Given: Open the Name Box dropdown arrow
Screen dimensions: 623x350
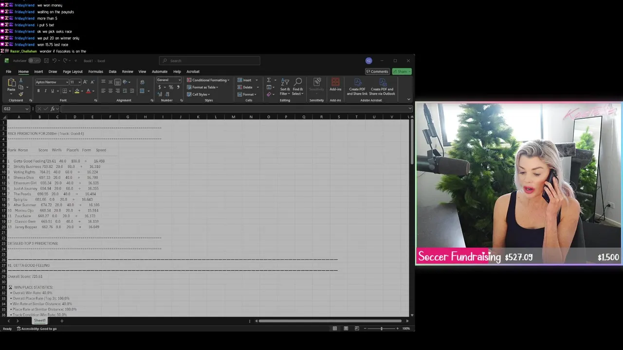Looking at the screenshot, I should tap(27, 109).
